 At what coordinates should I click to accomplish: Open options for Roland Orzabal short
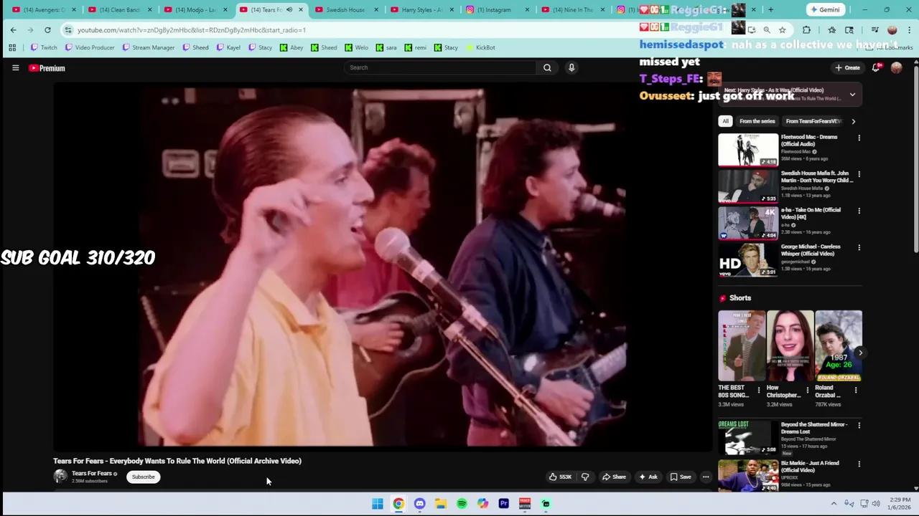(855, 390)
